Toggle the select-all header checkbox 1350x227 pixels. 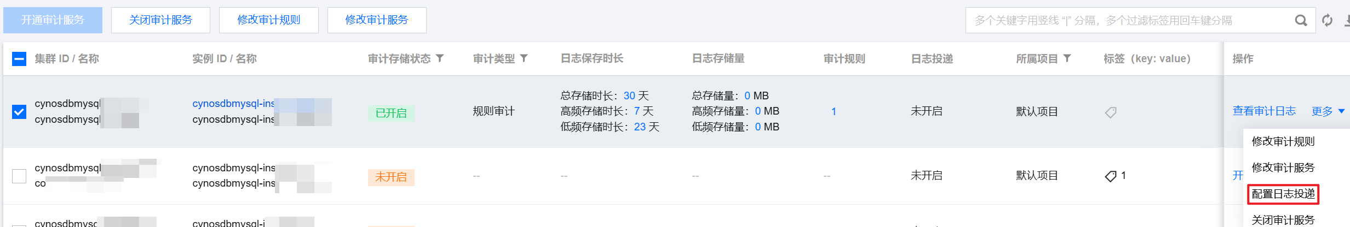[x=19, y=59]
